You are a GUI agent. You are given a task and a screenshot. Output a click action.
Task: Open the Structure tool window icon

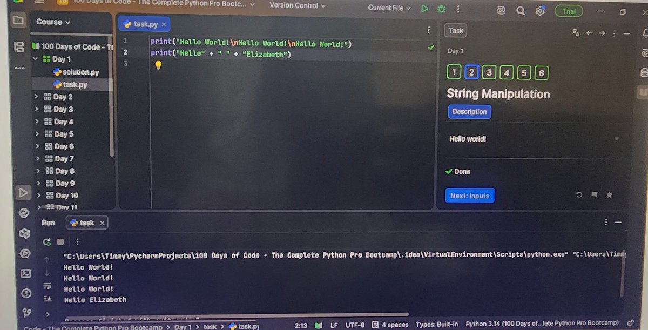point(19,47)
